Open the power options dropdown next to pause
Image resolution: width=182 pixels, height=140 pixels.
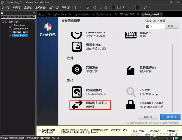click(x=80, y=7)
